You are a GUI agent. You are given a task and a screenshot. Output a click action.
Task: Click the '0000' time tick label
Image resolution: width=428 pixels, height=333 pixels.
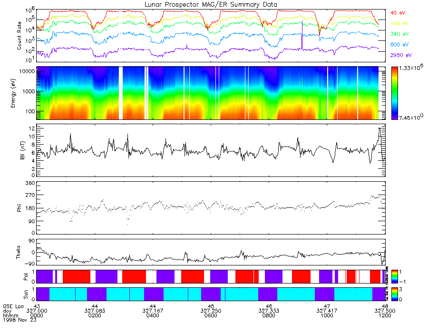coord(37,315)
